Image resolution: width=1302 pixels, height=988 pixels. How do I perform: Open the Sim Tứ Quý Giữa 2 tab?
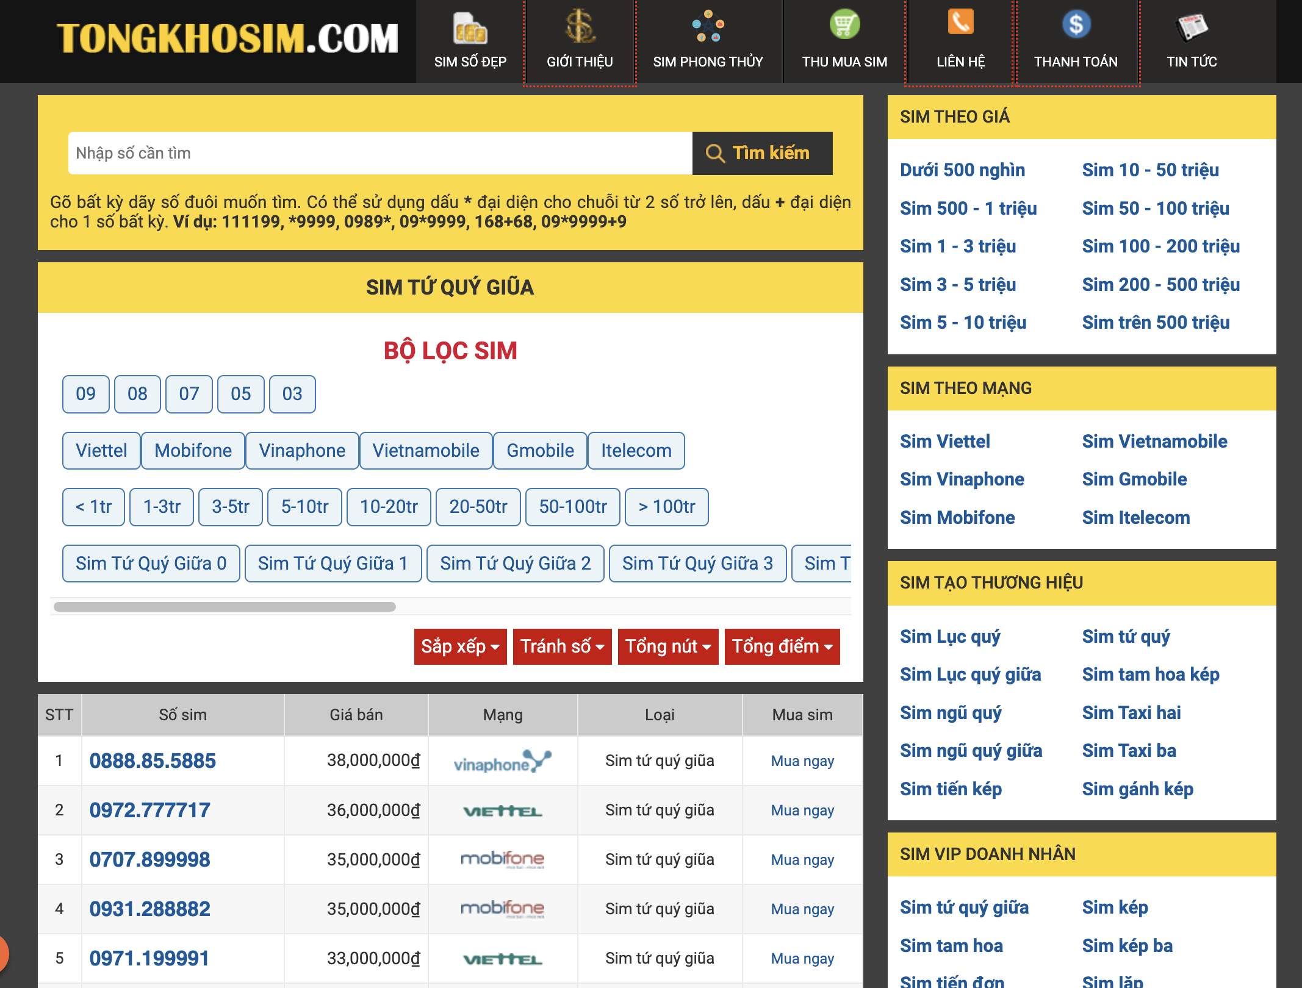(515, 564)
